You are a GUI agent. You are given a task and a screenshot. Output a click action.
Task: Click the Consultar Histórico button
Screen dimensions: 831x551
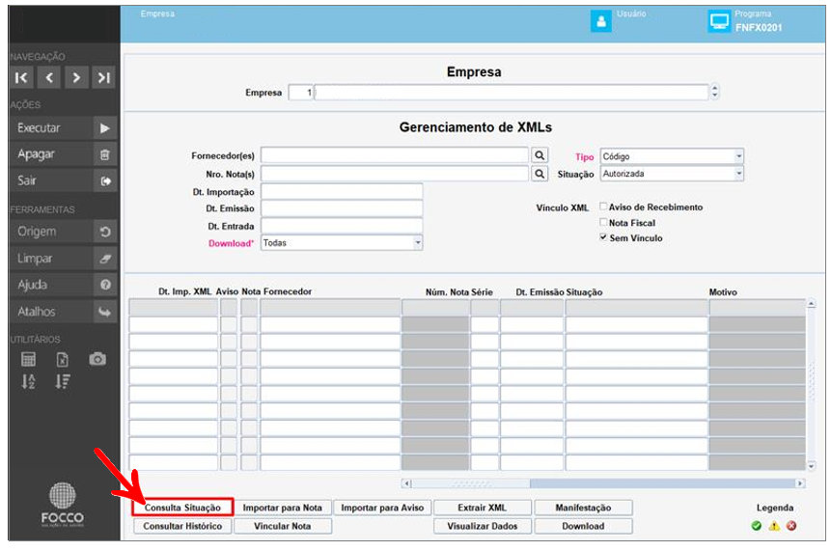pos(182,526)
